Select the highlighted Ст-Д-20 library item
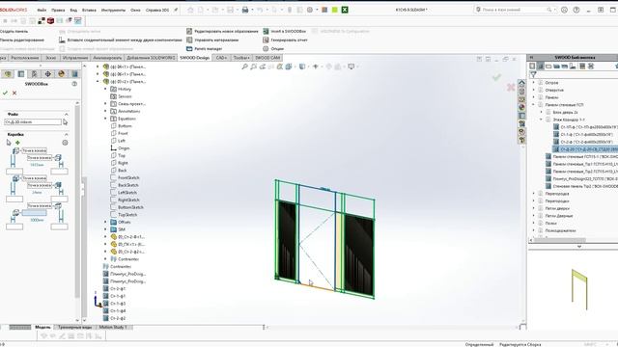Image resolution: width=618 pixels, height=347 pixels. (585, 149)
